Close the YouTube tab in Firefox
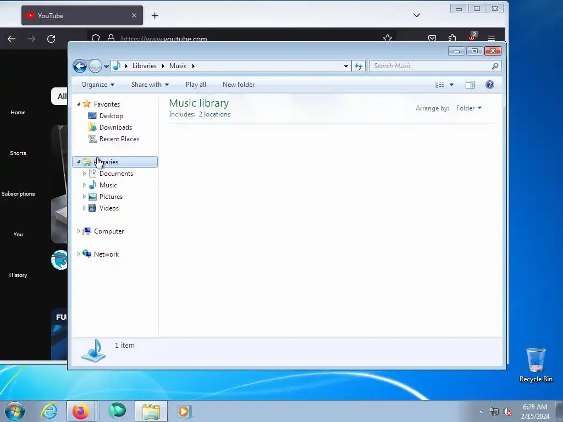The image size is (563, 422). (134, 15)
